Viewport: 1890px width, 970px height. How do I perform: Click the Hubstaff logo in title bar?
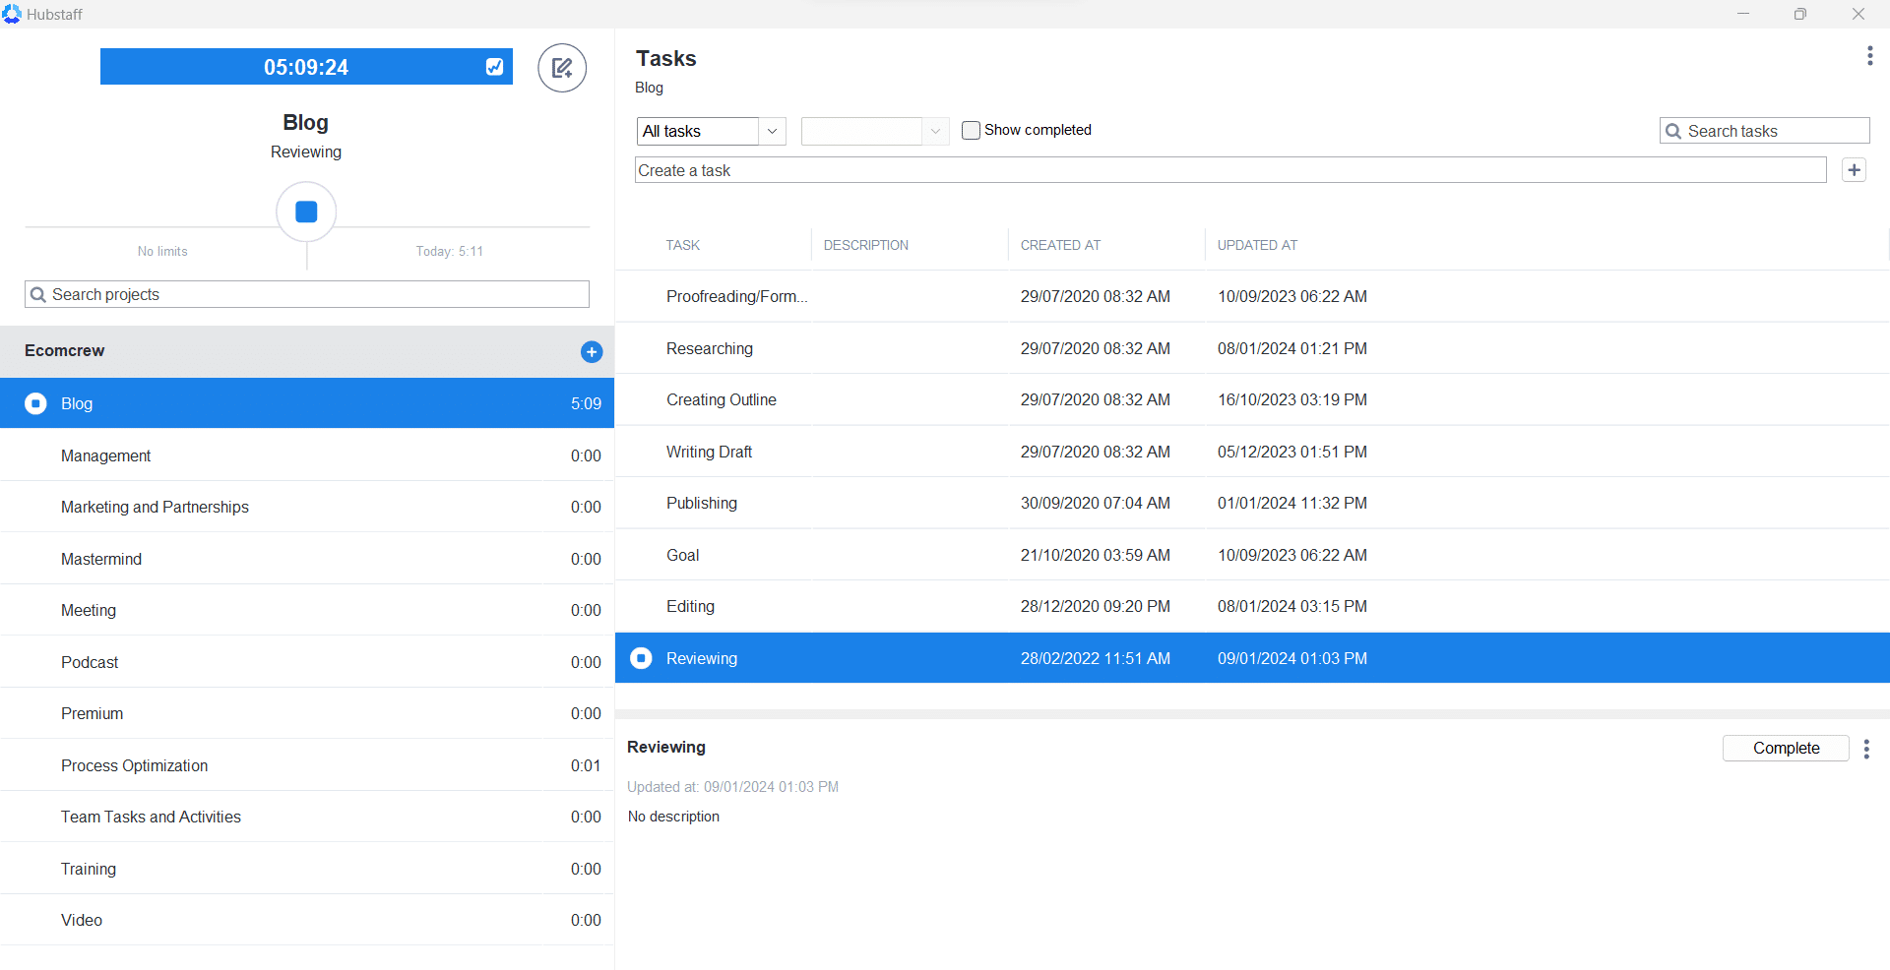[12, 14]
